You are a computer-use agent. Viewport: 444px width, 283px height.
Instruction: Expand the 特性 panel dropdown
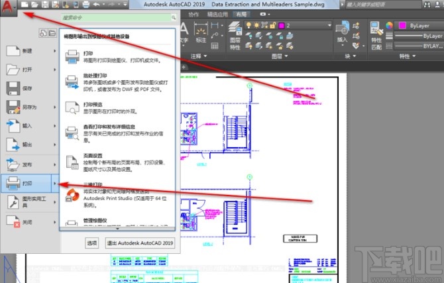[407, 56]
